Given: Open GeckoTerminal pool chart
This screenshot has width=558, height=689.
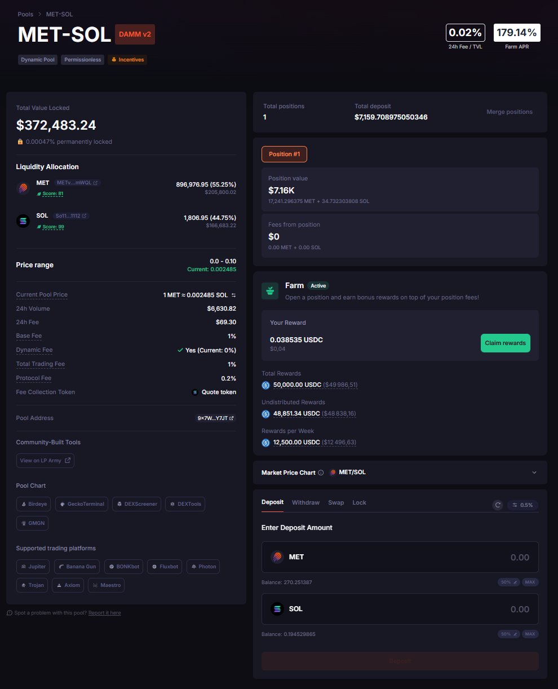Looking at the screenshot, I should tap(82, 504).
